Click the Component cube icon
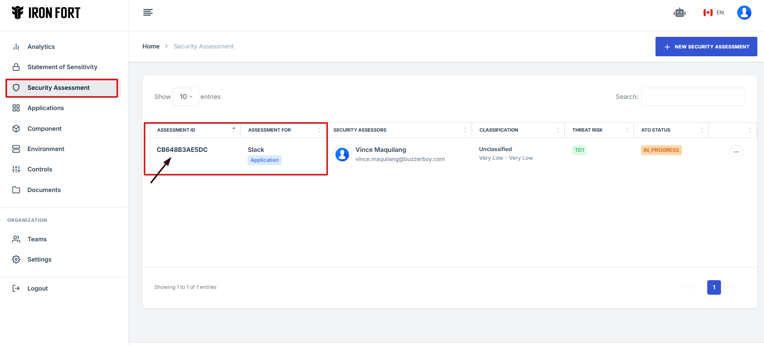This screenshot has width=764, height=346. (x=16, y=129)
